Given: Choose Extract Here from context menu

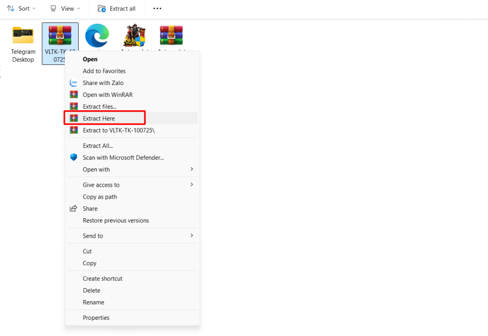Looking at the screenshot, I should pos(99,118).
